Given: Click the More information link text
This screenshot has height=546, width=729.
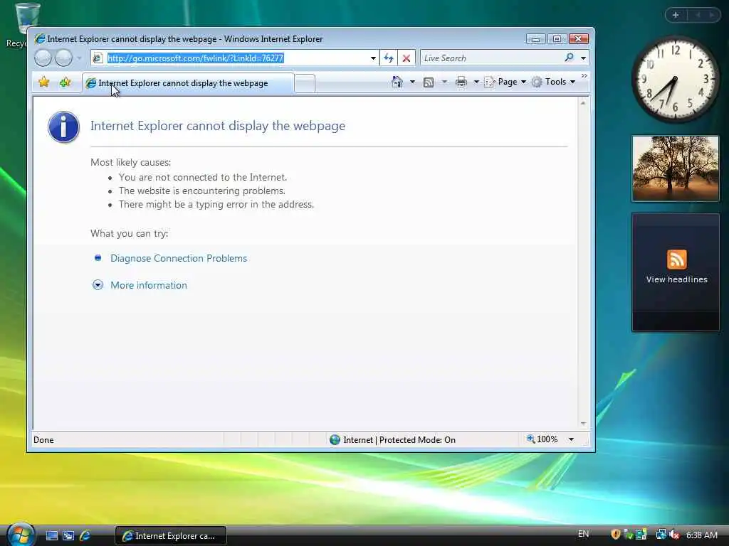Looking at the screenshot, I should (149, 285).
